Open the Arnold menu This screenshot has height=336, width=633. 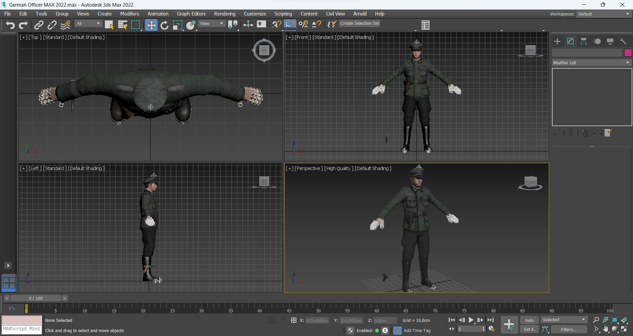pos(360,14)
